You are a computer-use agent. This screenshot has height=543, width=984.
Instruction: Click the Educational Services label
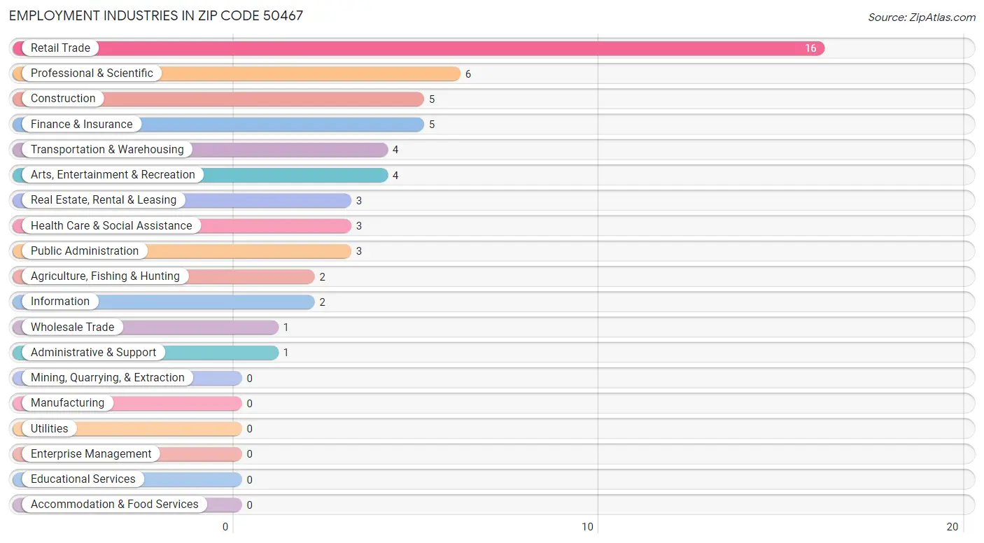click(83, 479)
